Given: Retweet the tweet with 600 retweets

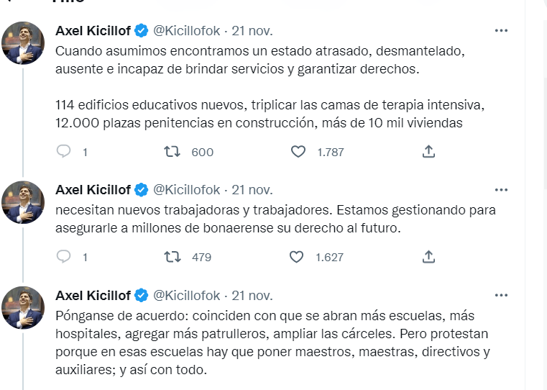Looking at the screenshot, I should point(173,152).
